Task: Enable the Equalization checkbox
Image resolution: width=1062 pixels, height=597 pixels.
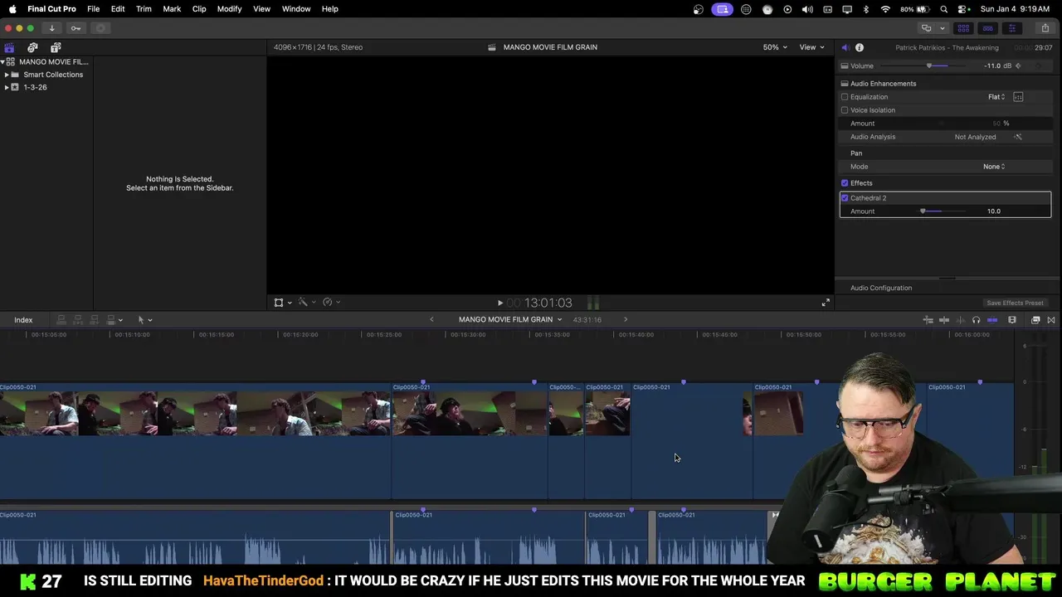Action: [845, 97]
